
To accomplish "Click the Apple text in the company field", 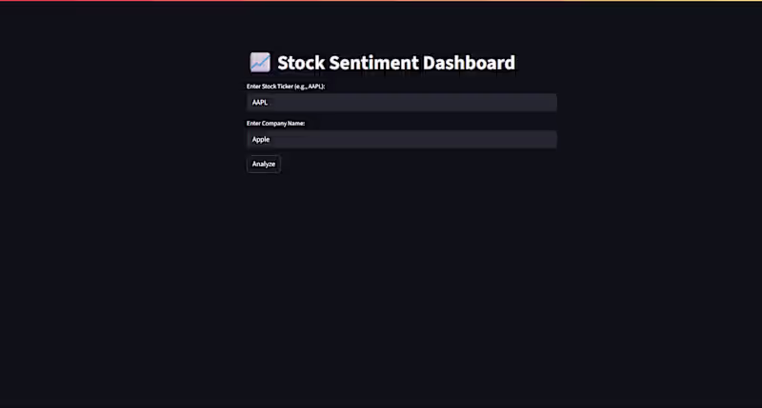I will pyautogui.click(x=261, y=139).
